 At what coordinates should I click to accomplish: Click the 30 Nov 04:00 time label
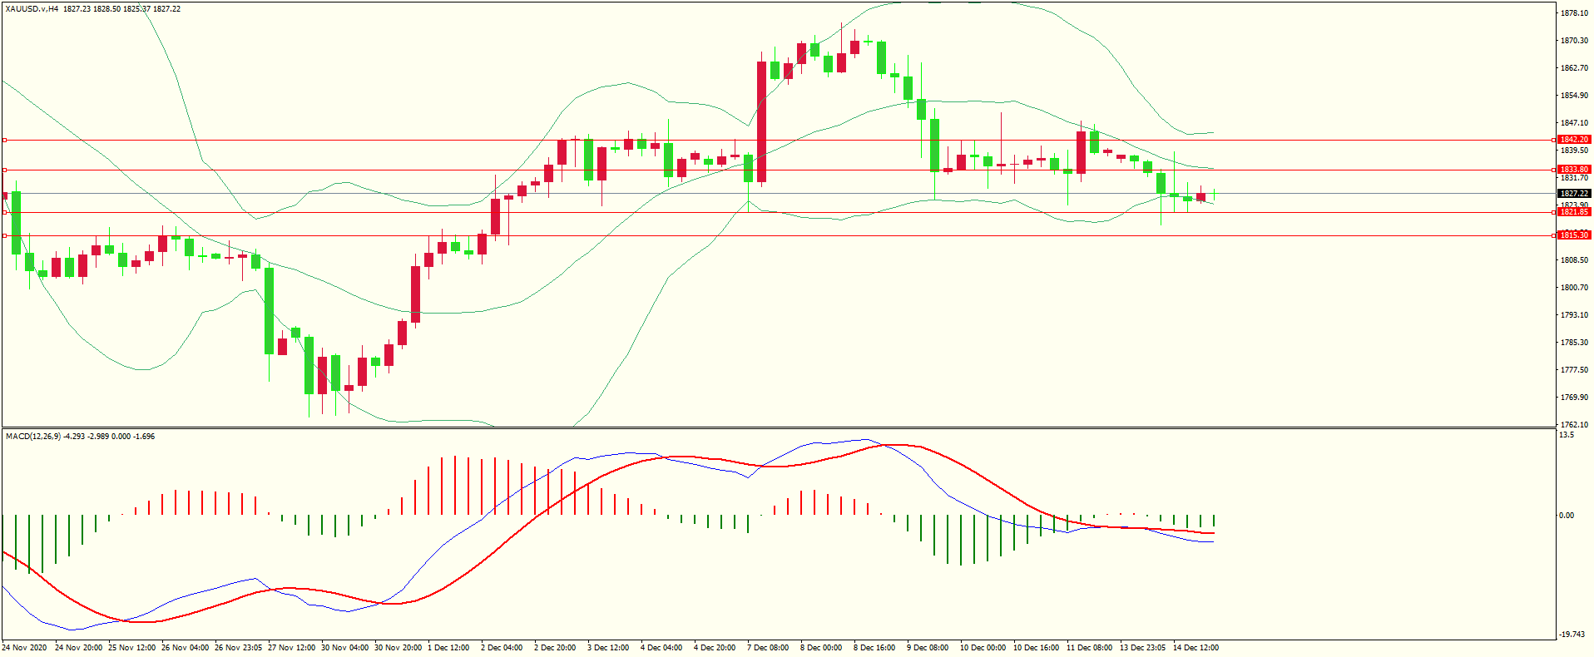344,648
